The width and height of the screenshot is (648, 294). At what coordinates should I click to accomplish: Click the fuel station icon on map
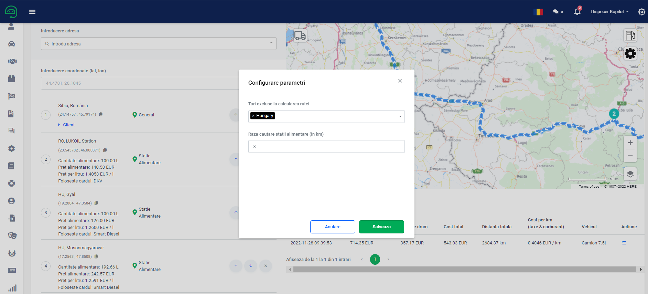(630, 35)
